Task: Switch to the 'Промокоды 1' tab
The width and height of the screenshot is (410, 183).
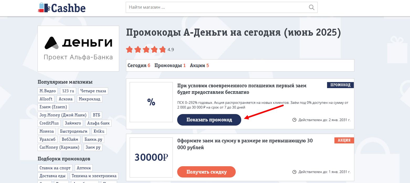Action: point(170,66)
